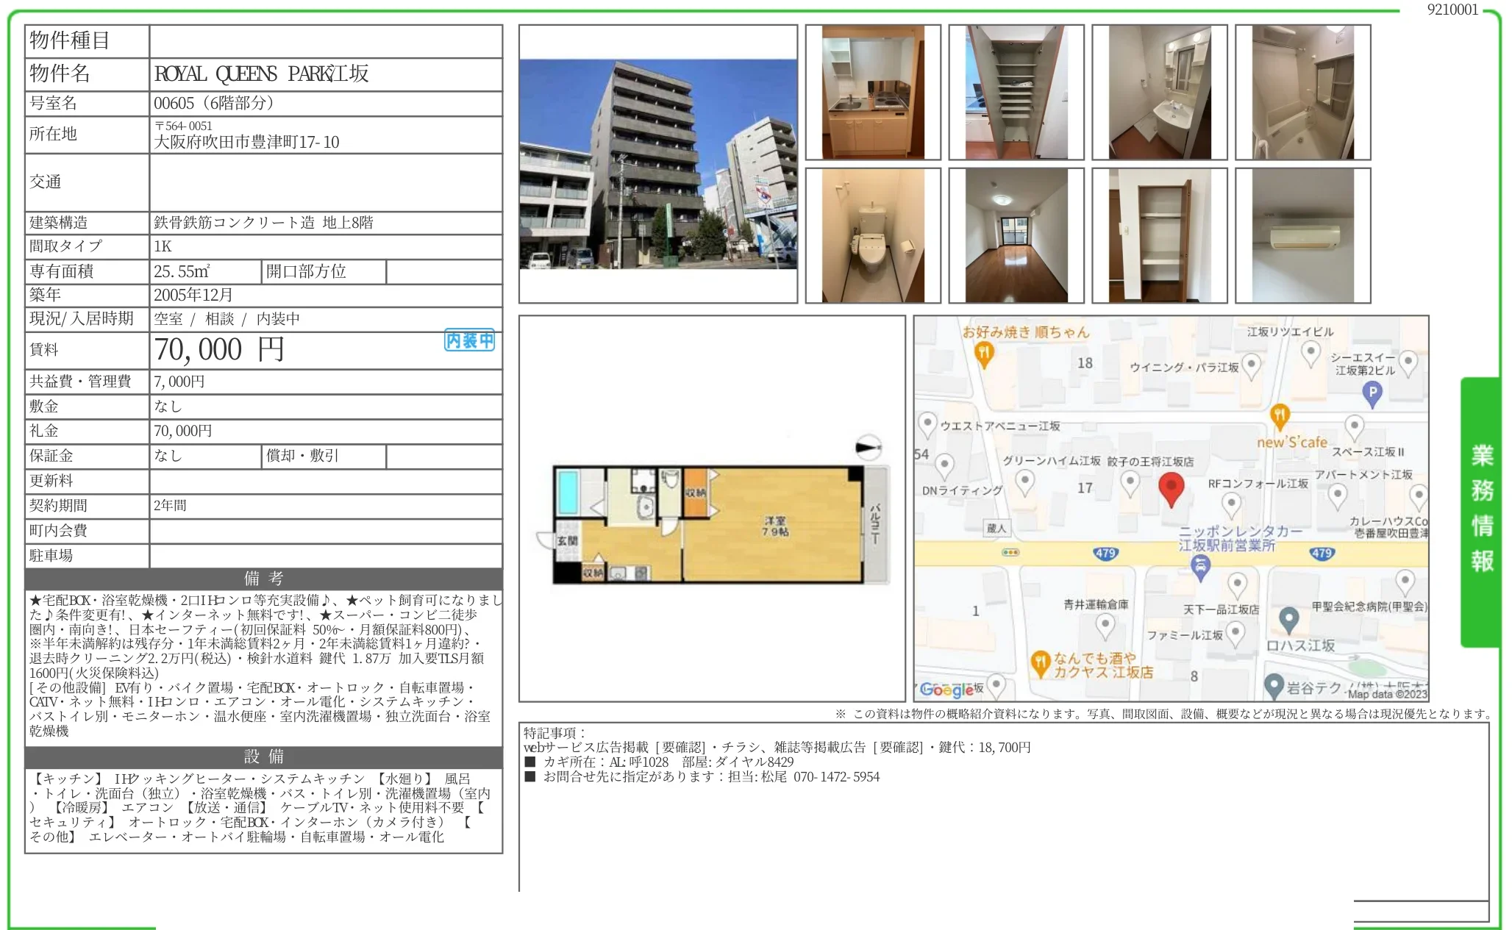Click the 内装中 status badge

pos(469,340)
